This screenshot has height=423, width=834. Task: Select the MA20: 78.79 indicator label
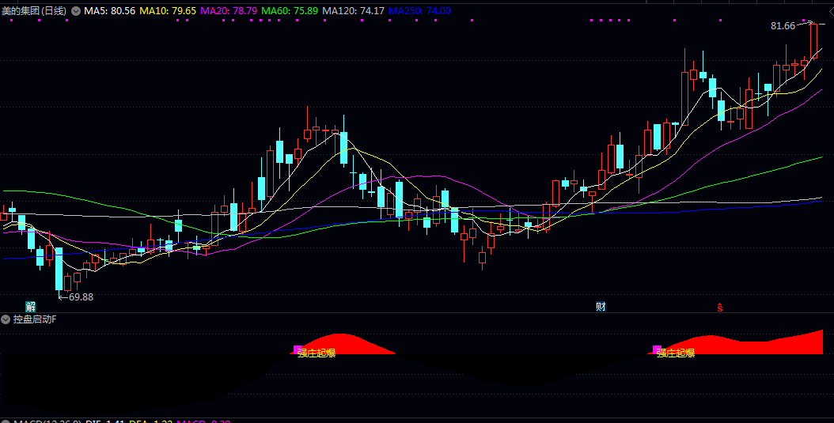coord(229,10)
